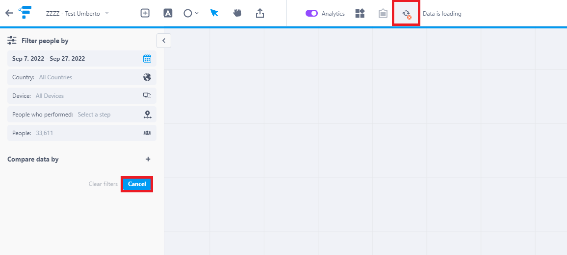567x255 pixels.
Task: Activate the hand pan tool
Action: coord(237,13)
